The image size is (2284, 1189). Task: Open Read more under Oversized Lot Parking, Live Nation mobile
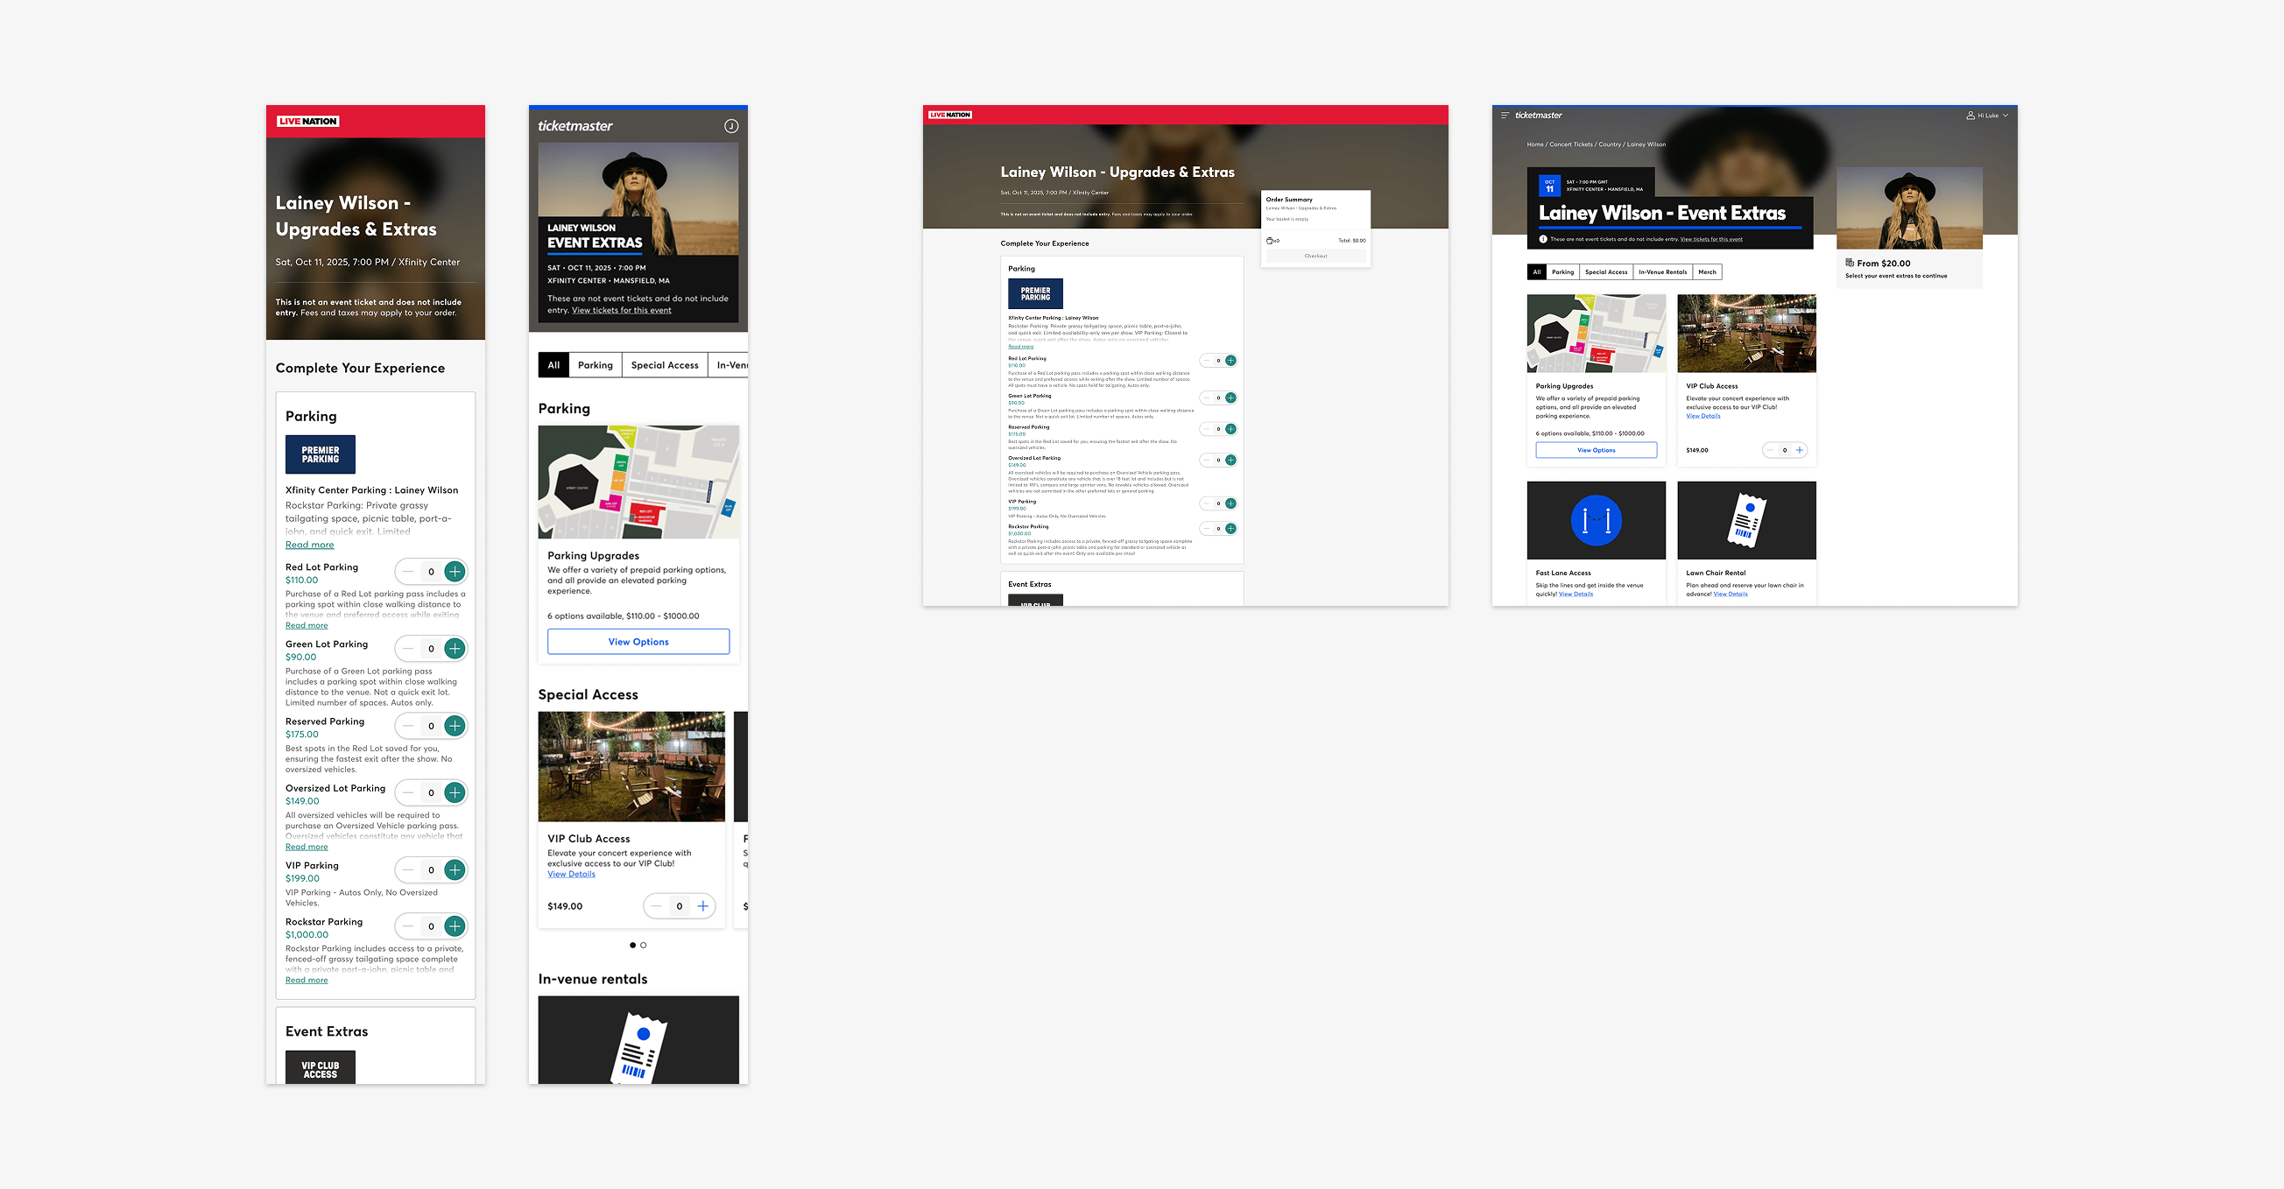[307, 847]
